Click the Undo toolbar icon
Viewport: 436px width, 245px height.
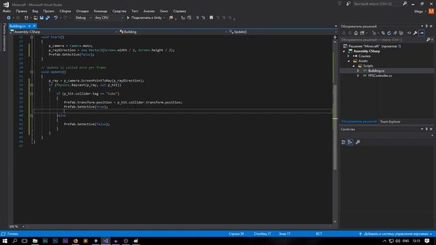[x=56, y=18]
